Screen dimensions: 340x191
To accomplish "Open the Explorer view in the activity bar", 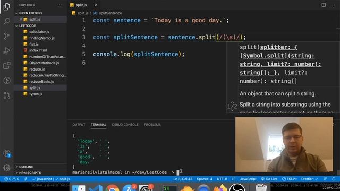I will (x=7, y=7).
